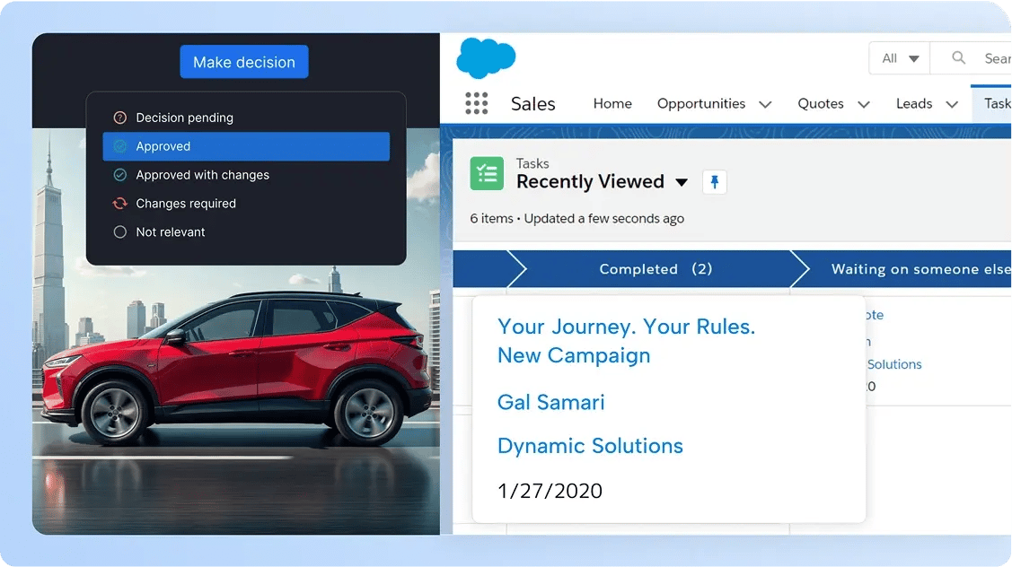Click the Salesforce cloud logo
This screenshot has width=1012, height=567.
pyautogui.click(x=486, y=57)
